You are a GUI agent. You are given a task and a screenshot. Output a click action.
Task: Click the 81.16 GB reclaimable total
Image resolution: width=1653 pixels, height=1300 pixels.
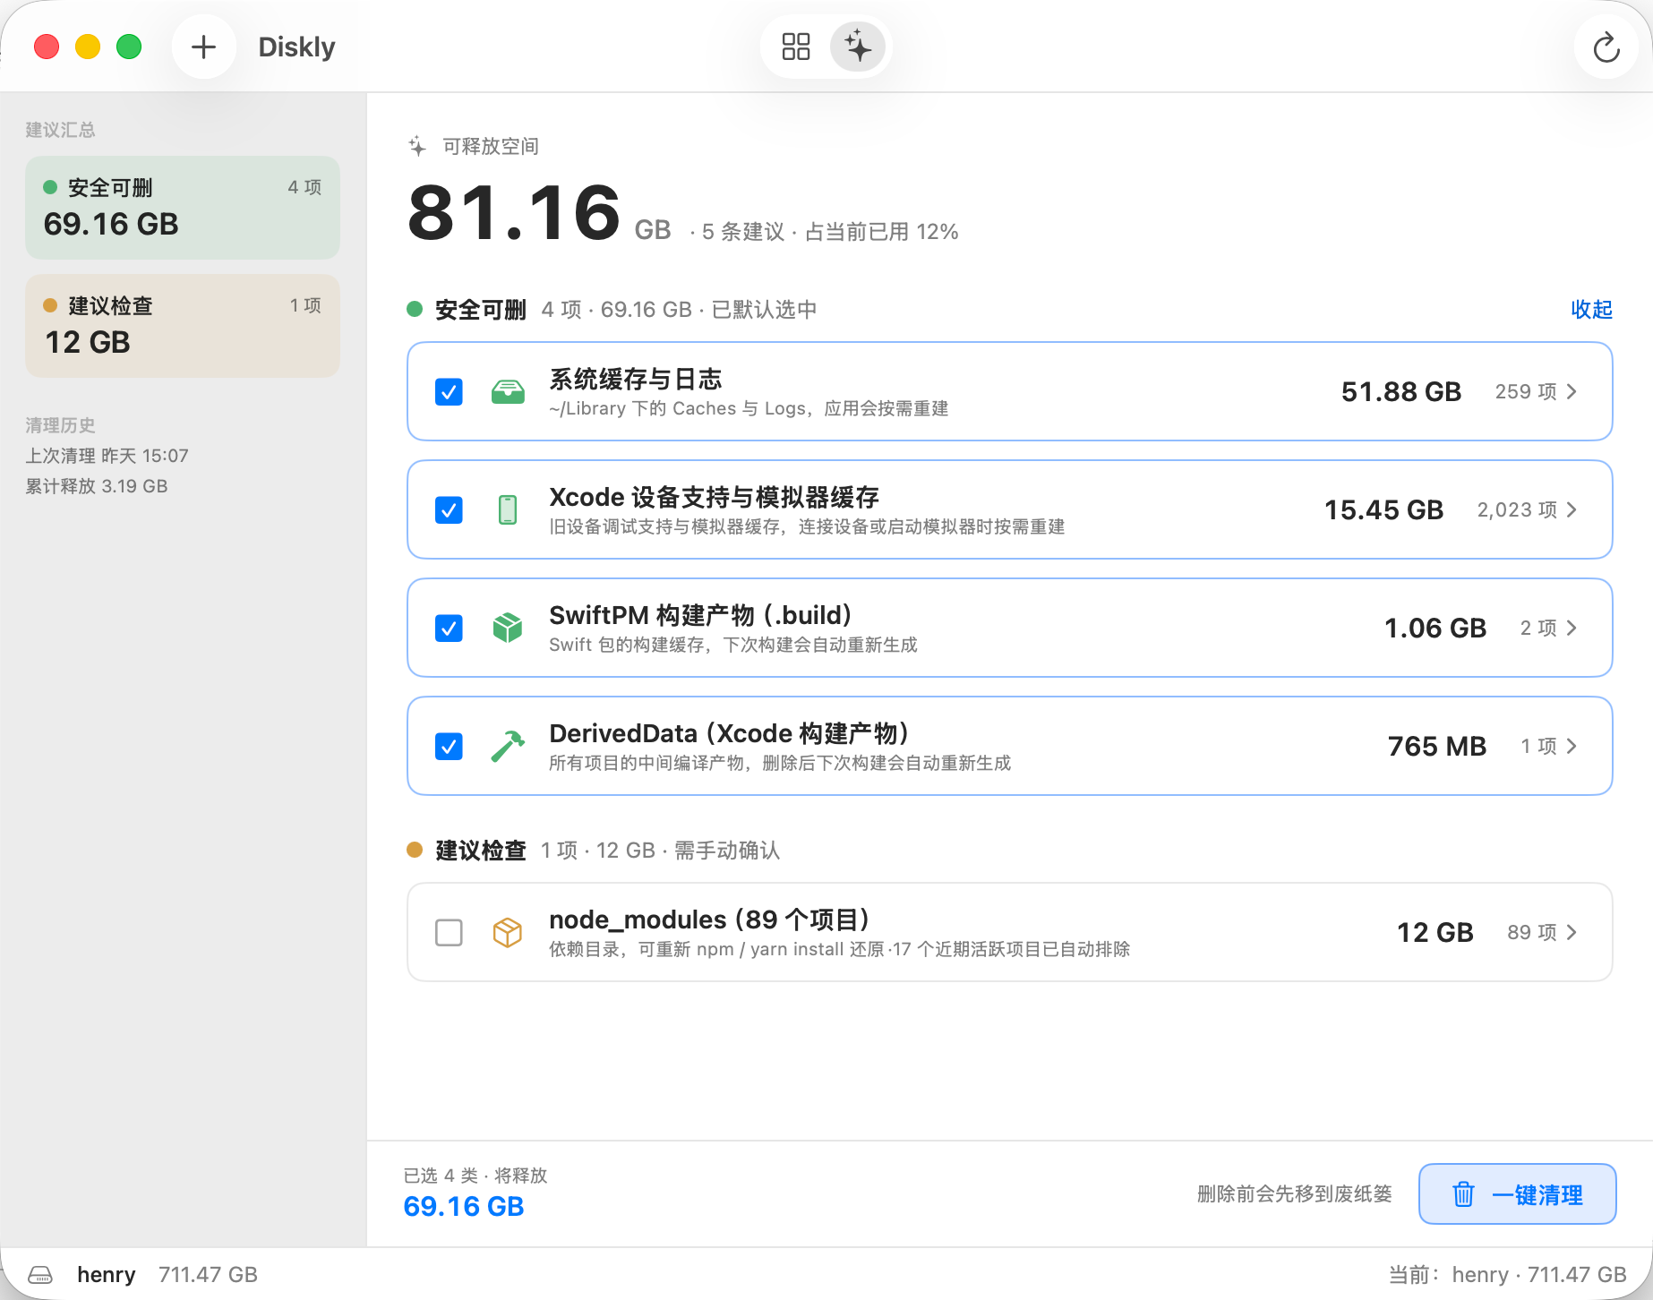(539, 213)
